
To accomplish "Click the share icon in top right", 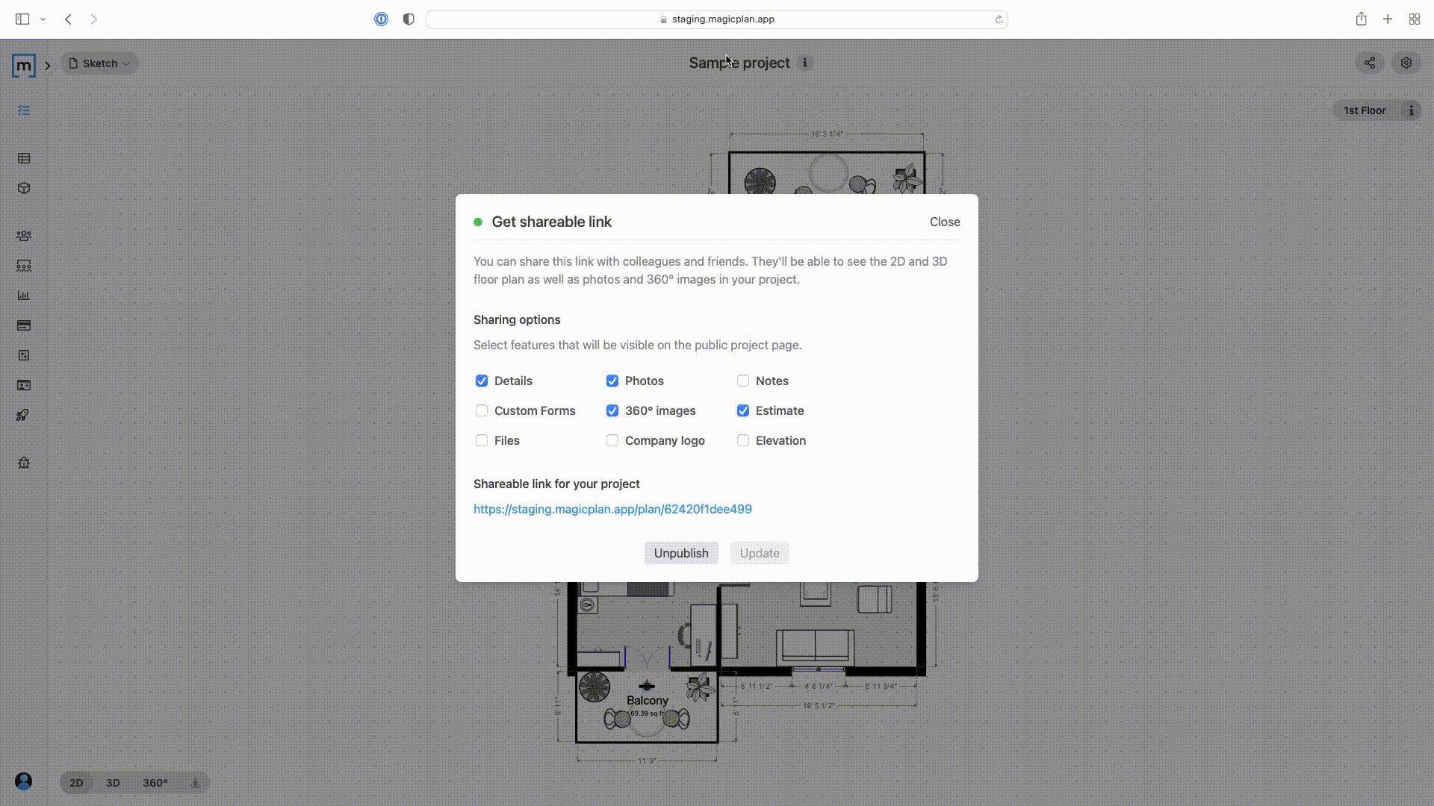I will [x=1370, y=63].
